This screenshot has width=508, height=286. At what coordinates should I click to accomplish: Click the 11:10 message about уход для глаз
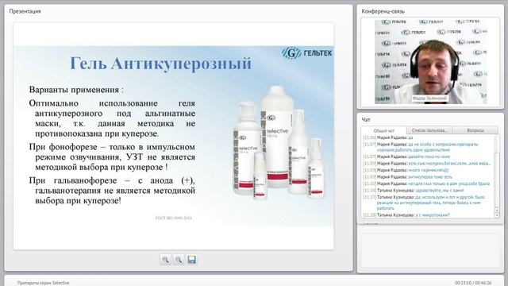427,184
